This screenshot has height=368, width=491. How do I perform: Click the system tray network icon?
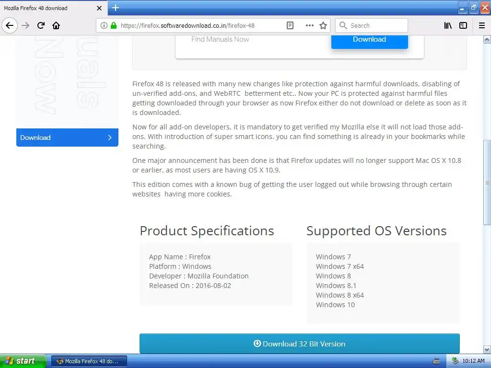[455, 361]
